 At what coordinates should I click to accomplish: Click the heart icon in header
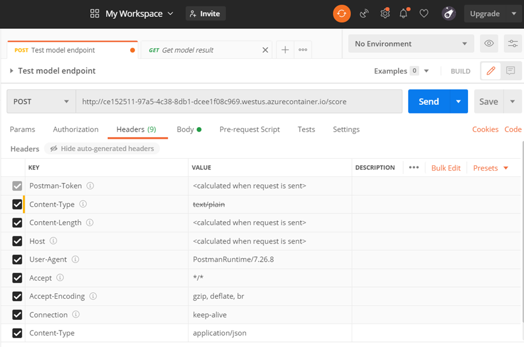(x=424, y=14)
